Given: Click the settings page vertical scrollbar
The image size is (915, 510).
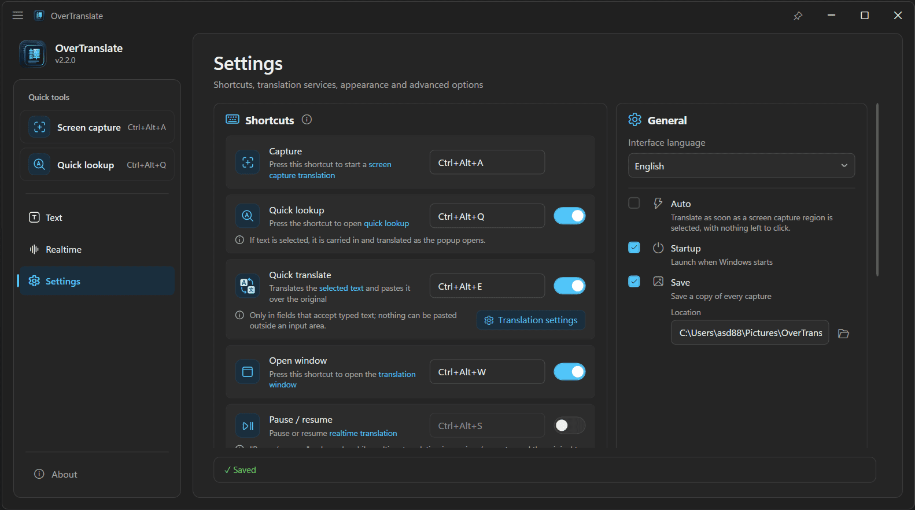Looking at the screenshot, I should click(x=877, y=190).
